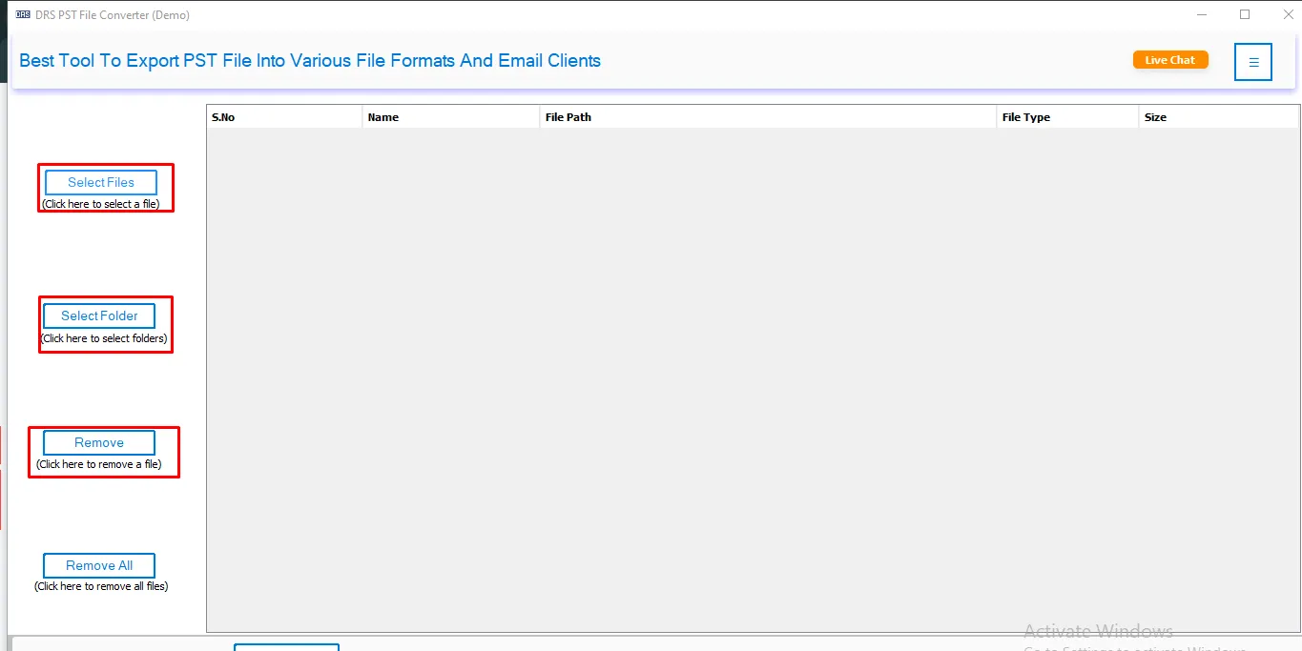Open the hamburger menu icon
1302x651 pixels.
coord(1252,62)
